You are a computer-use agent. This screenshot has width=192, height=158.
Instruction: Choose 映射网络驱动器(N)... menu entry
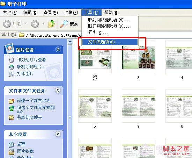(x=110, y=20)
